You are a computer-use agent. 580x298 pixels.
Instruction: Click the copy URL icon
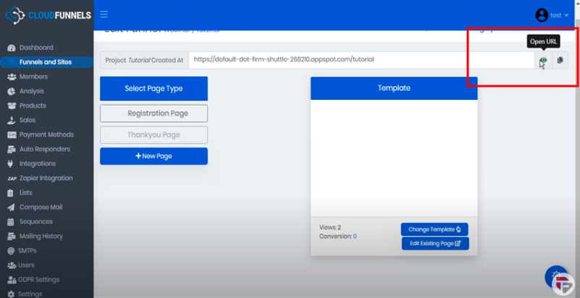(560, 61)
